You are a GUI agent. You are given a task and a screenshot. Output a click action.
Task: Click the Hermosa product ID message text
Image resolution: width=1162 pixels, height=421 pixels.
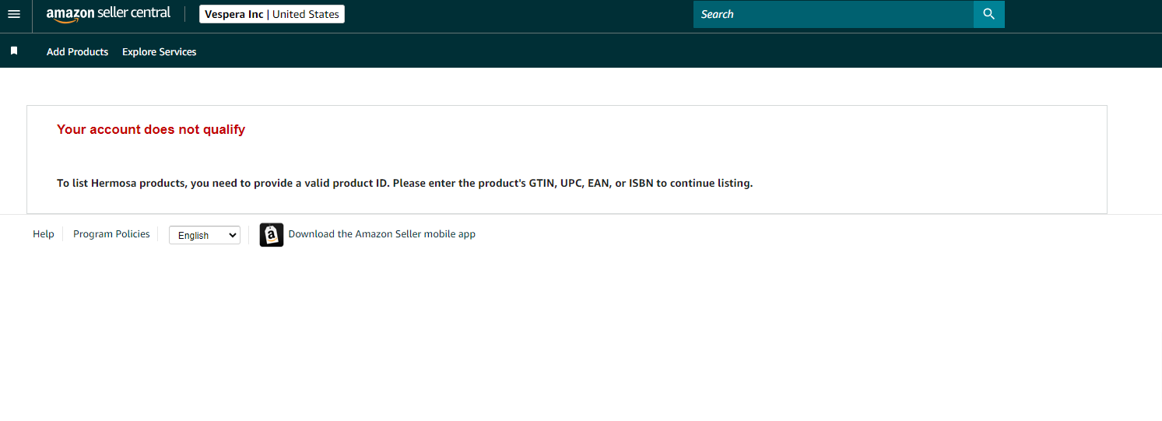click(x=405, y=184)
